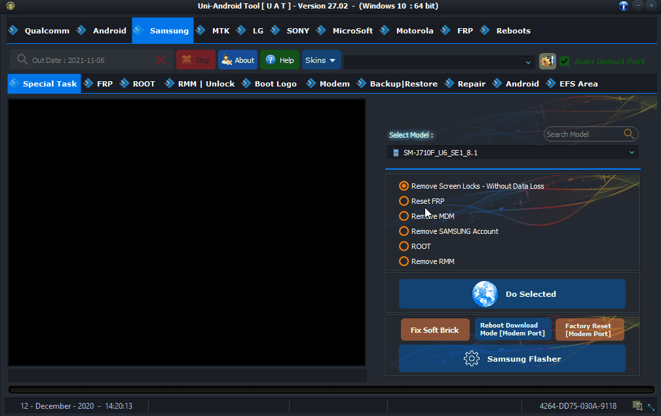The height and width of the screenshot is (416, 661).
Task: Select the Samsung tab
Action: (162, 30)
